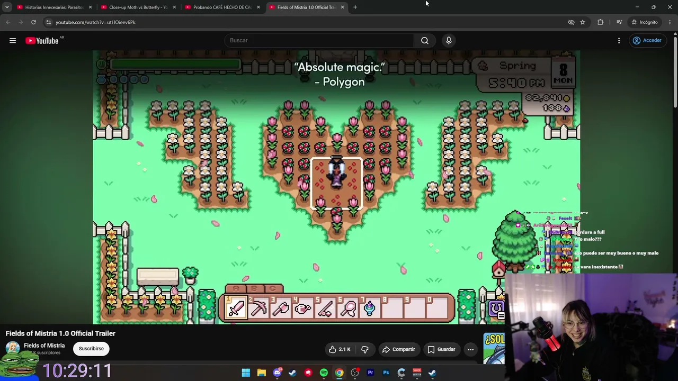The image size is (678, 381).
Task: Open Discord from the taskbar
Action: click(277, 373)
